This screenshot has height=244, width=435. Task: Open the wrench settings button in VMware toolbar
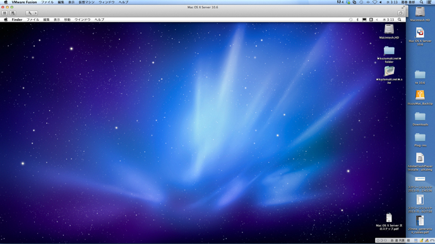pos(30,13)
